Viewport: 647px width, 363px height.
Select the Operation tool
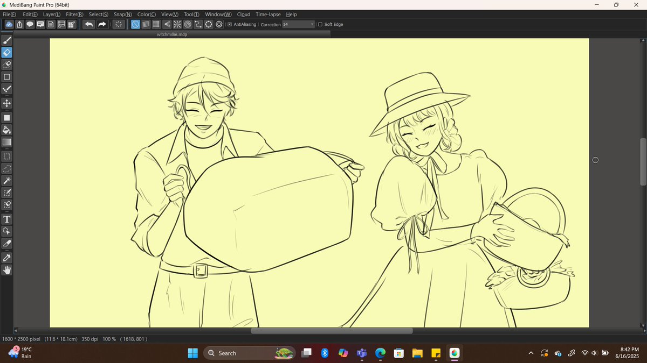7,231
